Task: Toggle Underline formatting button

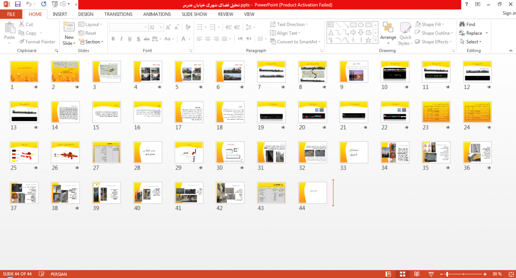Action: coord(130,39)
